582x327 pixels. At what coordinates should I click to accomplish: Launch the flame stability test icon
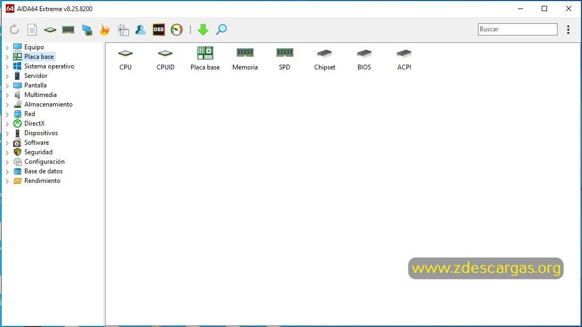point(105,30)
